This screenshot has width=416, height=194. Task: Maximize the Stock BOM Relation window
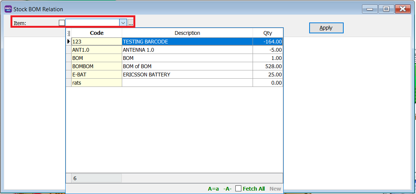[x=386, y=9]
